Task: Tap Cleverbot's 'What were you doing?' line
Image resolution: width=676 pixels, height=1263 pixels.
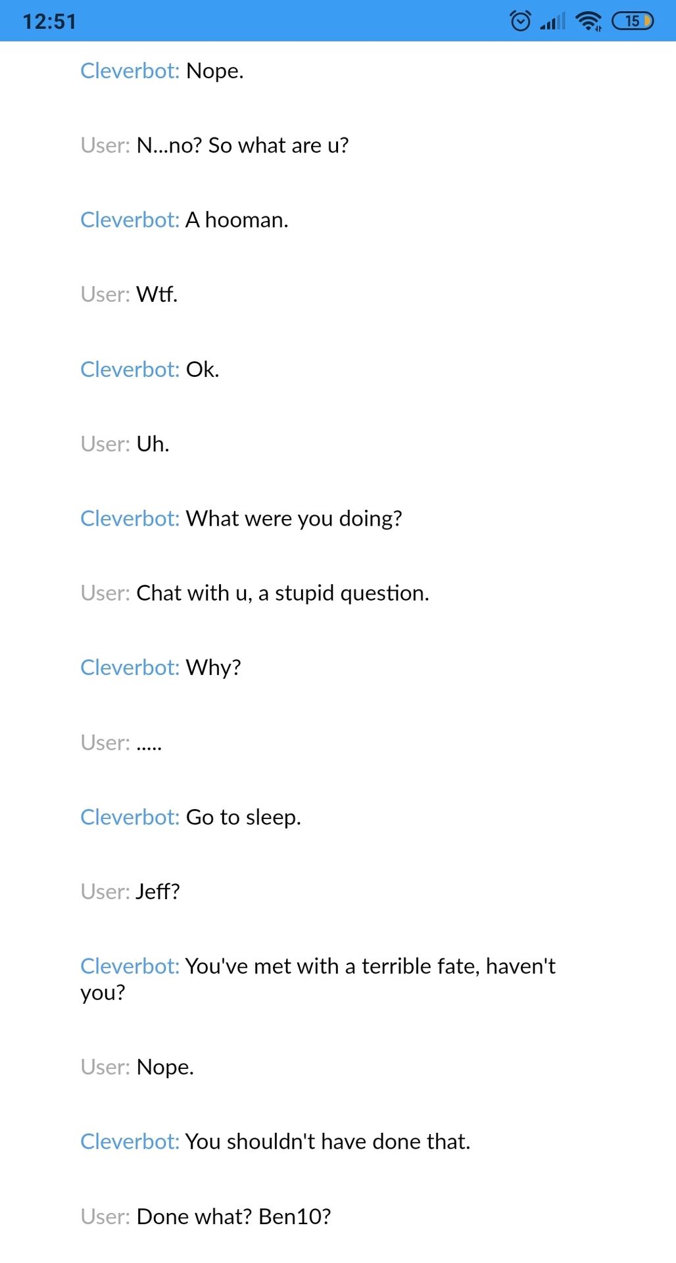Action: [241, 518]
